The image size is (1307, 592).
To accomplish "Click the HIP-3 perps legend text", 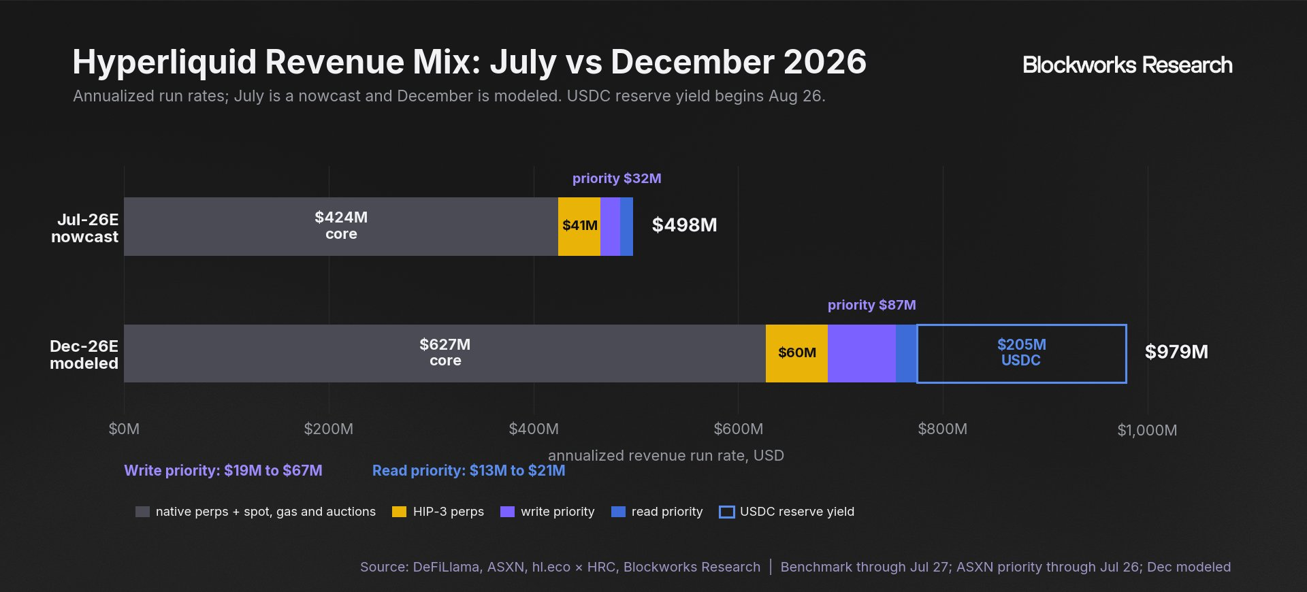I will [449, 512].
